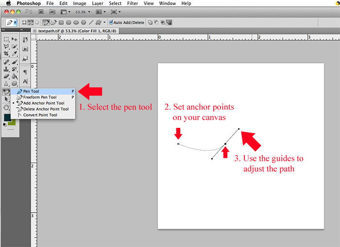Screen dimensions: 340x247
Task: Expand the panel dock with double-arrow
Action: 21,30
